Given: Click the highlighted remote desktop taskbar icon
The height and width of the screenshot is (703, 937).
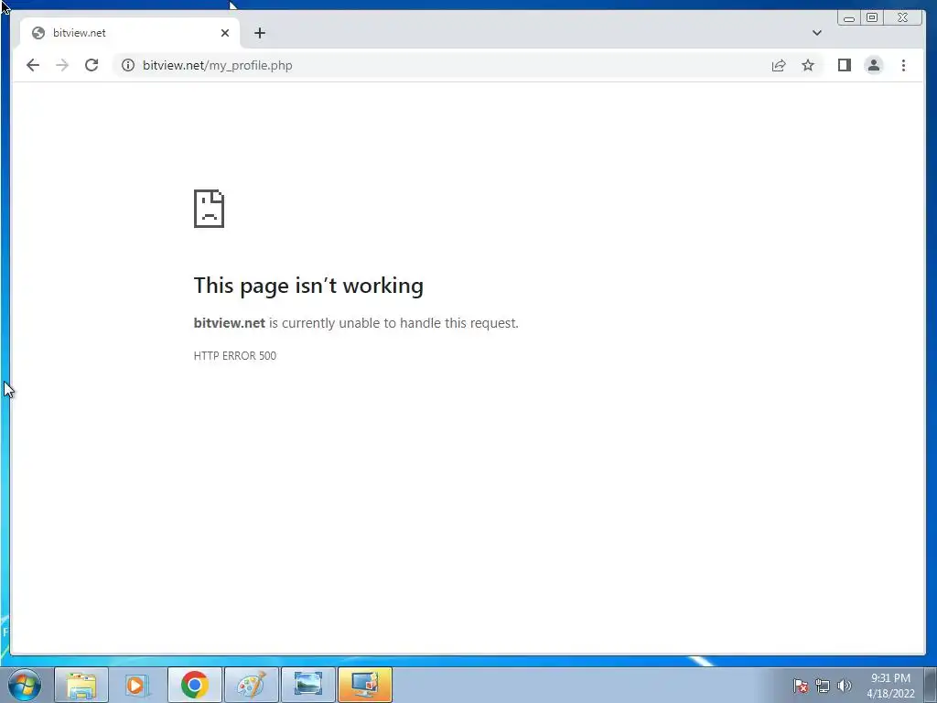Looking at the screenshot, I should click(x=364, y=685).
